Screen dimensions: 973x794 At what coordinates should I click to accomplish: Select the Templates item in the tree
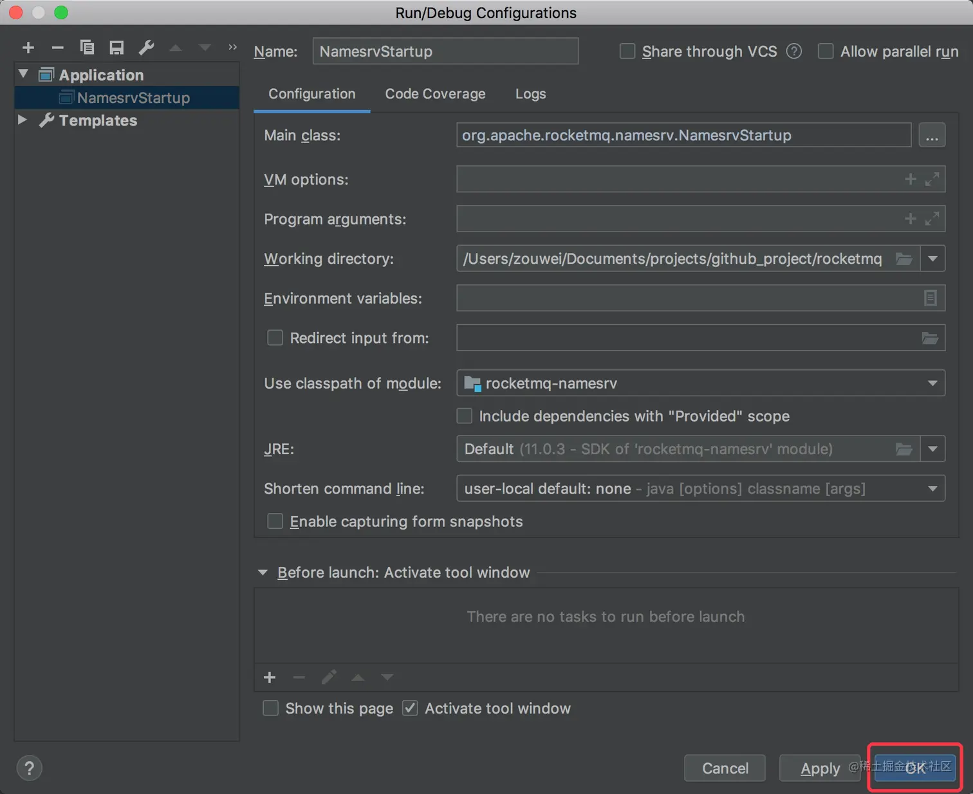98,120
